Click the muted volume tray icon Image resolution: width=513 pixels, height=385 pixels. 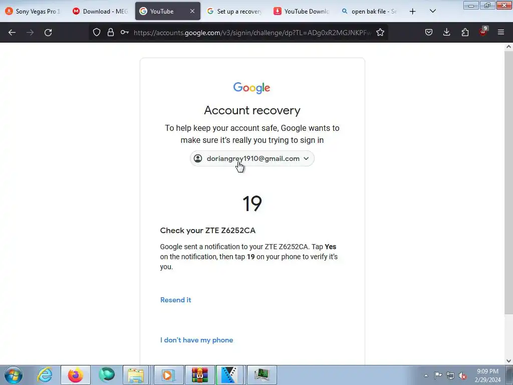(x=462, y=375)
